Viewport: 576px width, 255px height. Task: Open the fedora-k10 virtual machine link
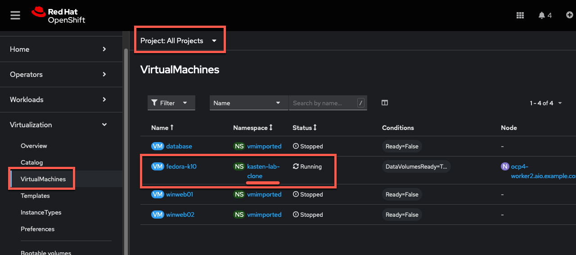(x=181, y=166)
